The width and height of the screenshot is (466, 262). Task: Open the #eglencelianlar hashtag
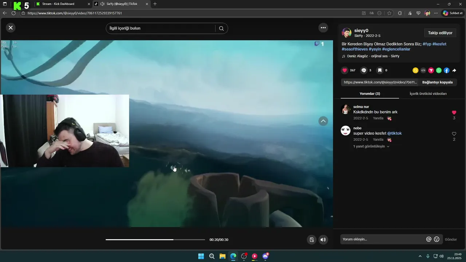click(x=396, y=49)
